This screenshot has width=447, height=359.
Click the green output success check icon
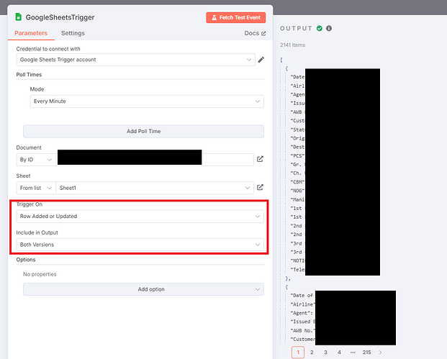(x=320, y=28)
